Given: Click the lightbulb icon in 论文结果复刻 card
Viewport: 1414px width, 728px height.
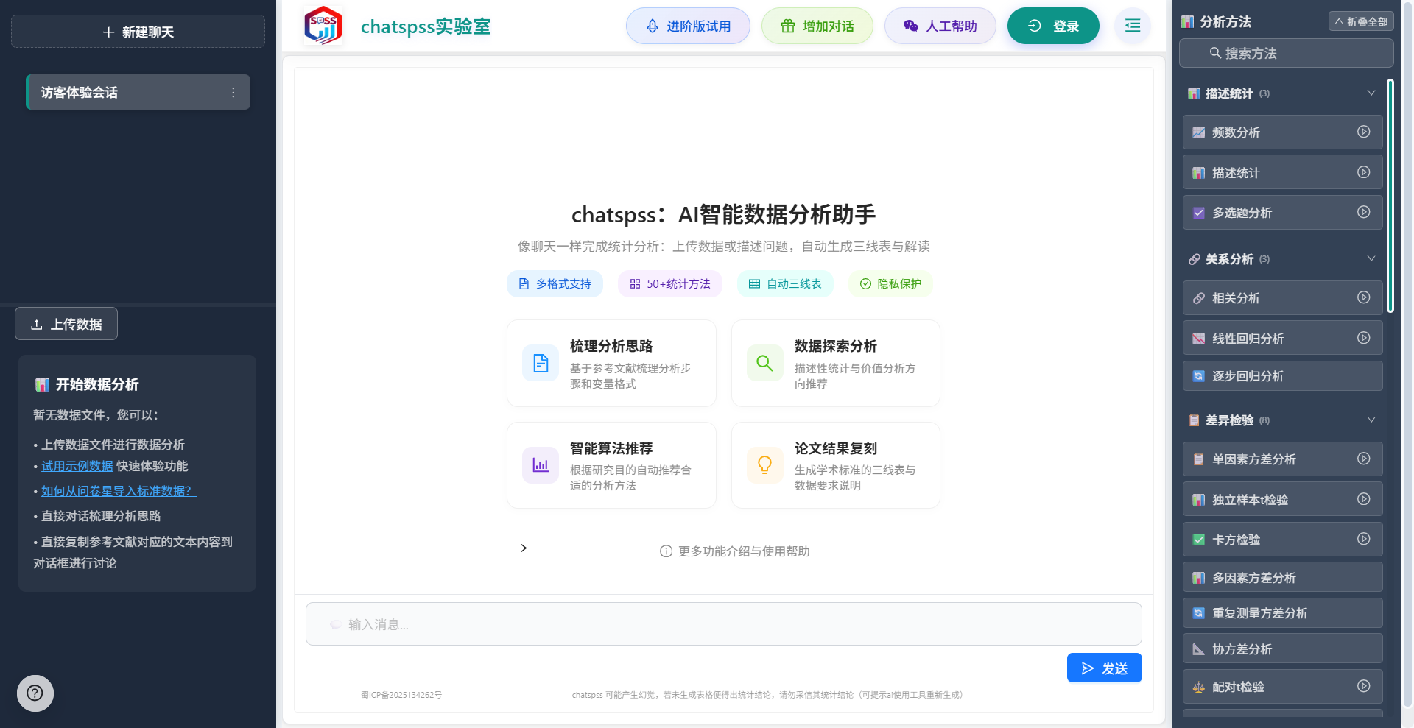Looking at the screenshot, I should [765, 465].
